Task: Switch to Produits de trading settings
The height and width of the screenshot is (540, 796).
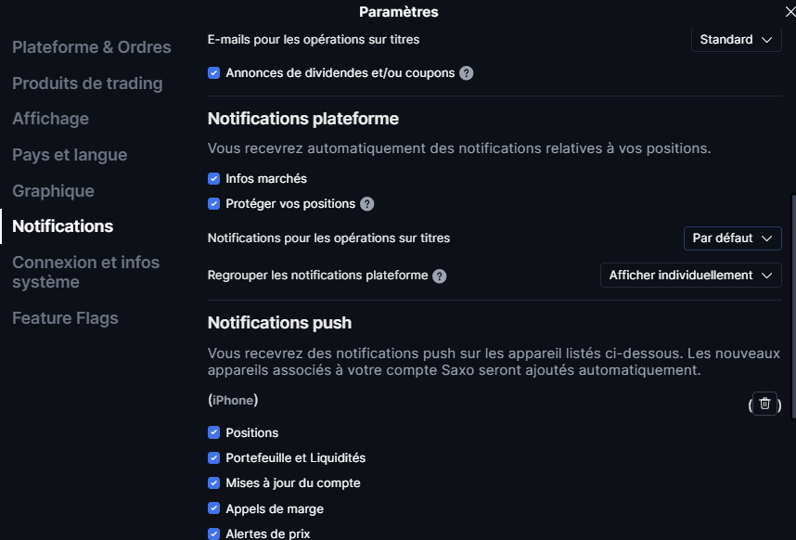Action: click(87, 84)
